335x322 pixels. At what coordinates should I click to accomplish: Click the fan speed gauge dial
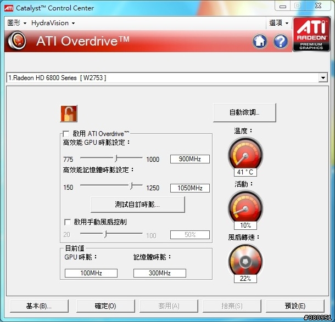245,260
